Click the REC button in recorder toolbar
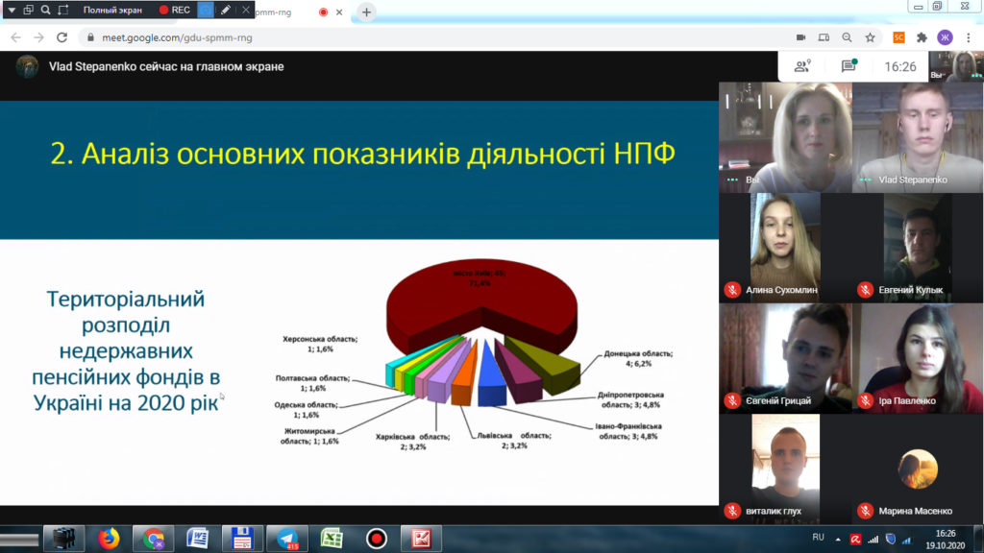Viewport: 984px width, 553px height. (175, 10)
